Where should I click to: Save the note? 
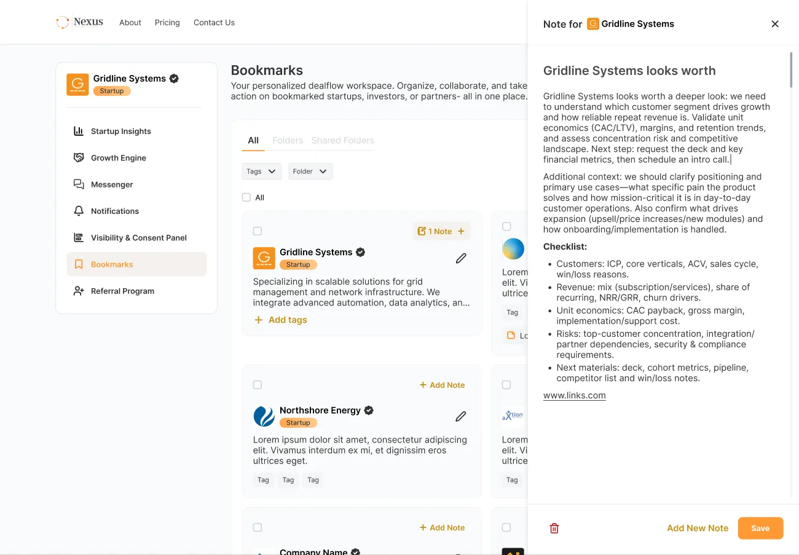(x=760, y=528)
